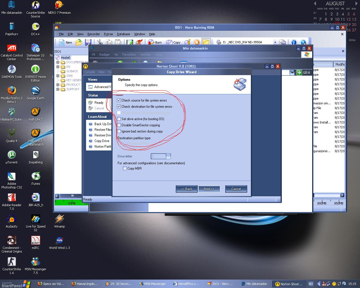Expand the I386 folder in Nero tree
Image resolution: width=360 pixels, height=288 pixels.
coord(58,76)
